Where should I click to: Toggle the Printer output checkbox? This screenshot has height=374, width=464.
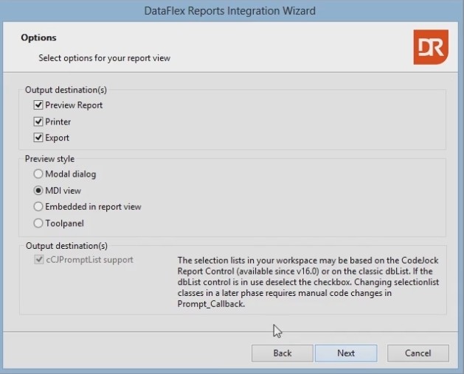coord(39,121)
